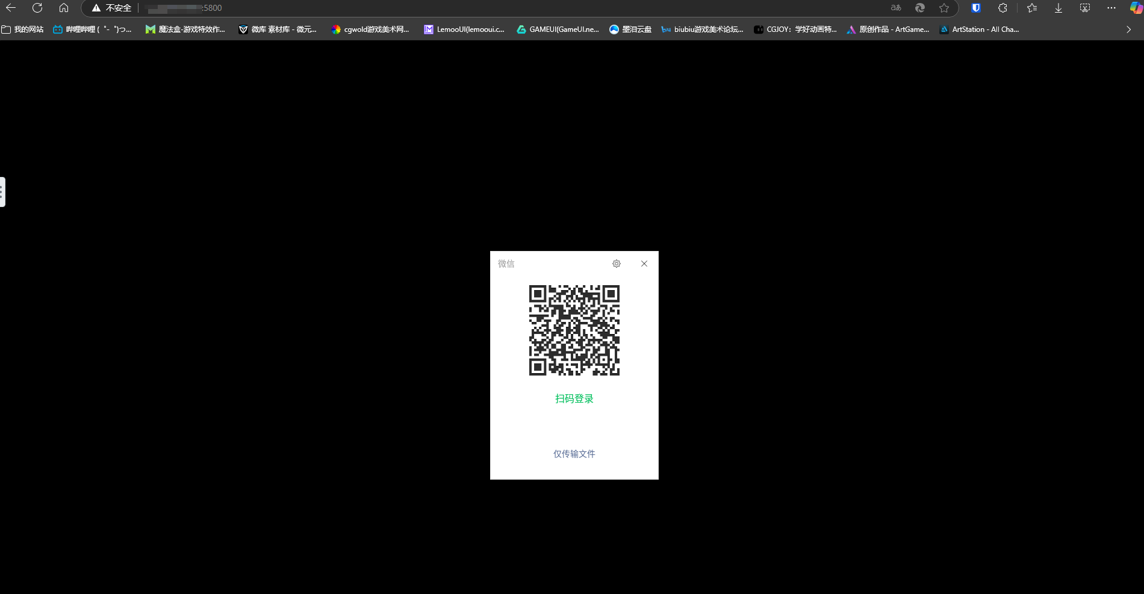
Task: Click the 扫码登录 green text
Action: coord(574,399)
